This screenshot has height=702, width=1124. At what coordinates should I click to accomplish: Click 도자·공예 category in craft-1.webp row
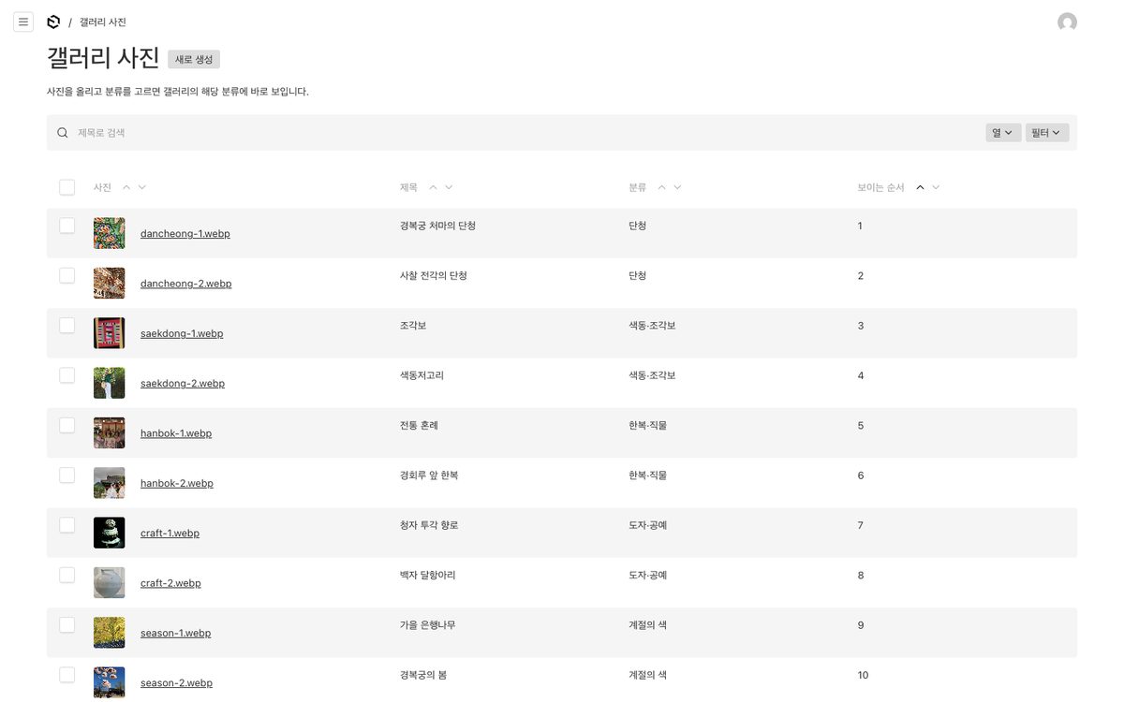point(648,525)
